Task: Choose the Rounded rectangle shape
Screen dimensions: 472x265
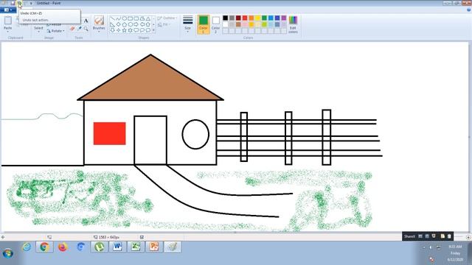Action: pos(136,18)
